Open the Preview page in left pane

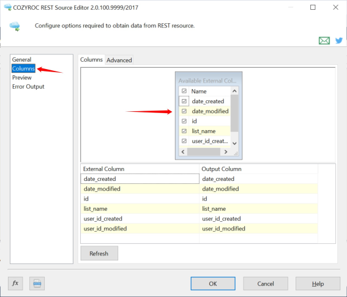pyautogui.click(x=22, y=78)
